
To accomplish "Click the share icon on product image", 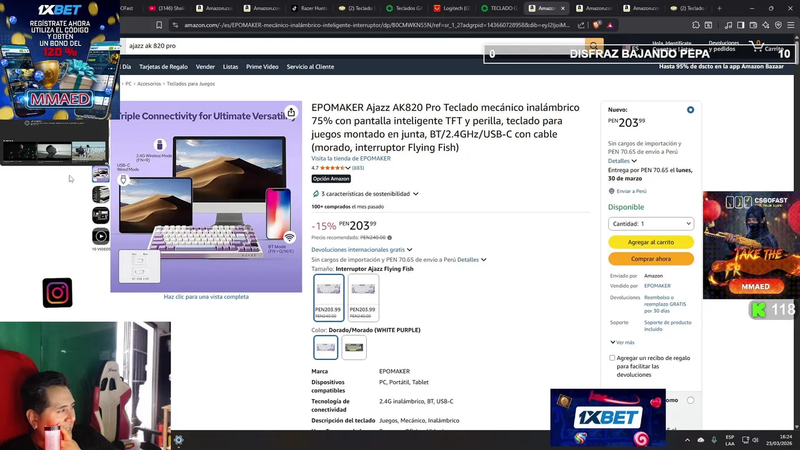I will click(x=291, y=112).
